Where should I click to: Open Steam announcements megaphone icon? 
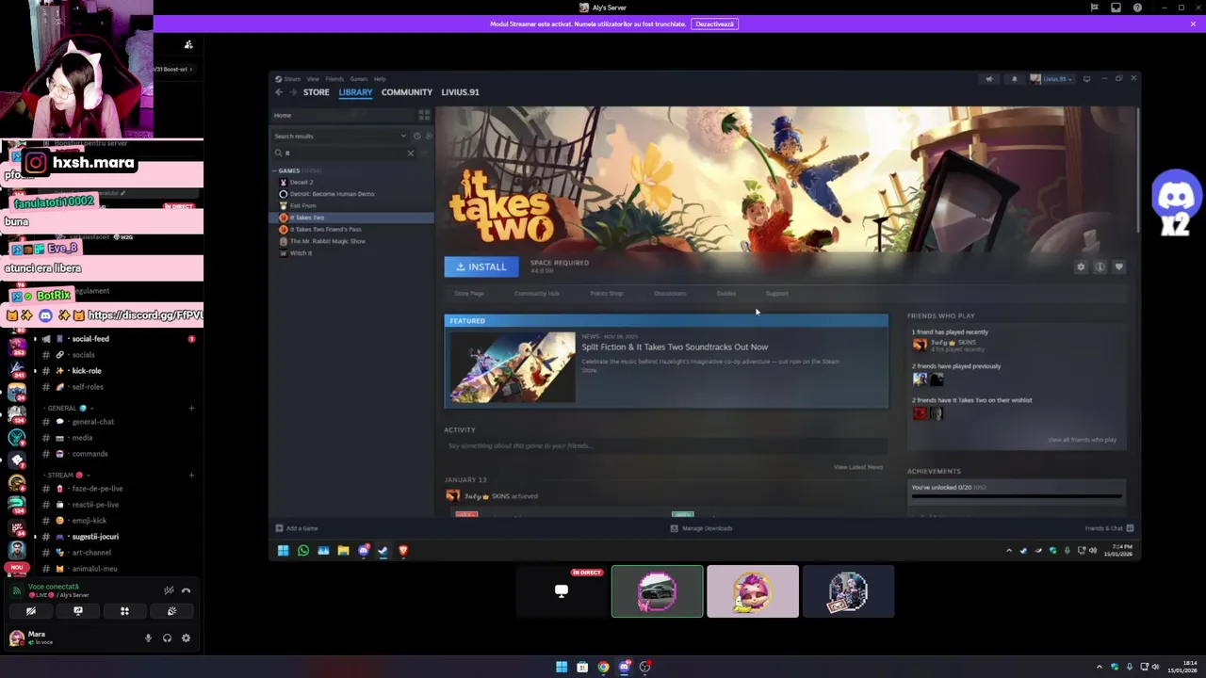pos(988,79)
